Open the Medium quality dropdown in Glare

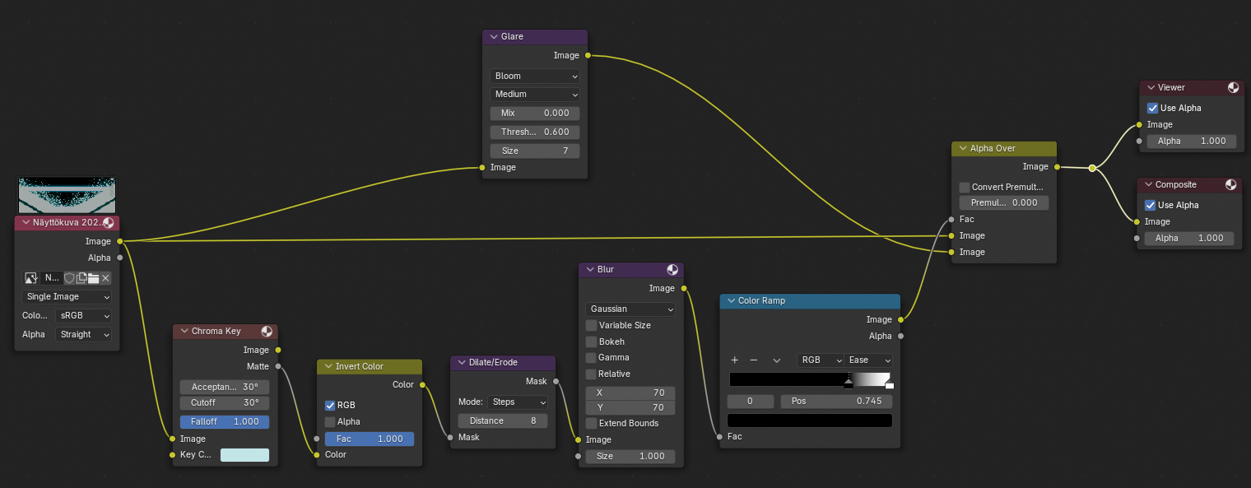point(535,94)
